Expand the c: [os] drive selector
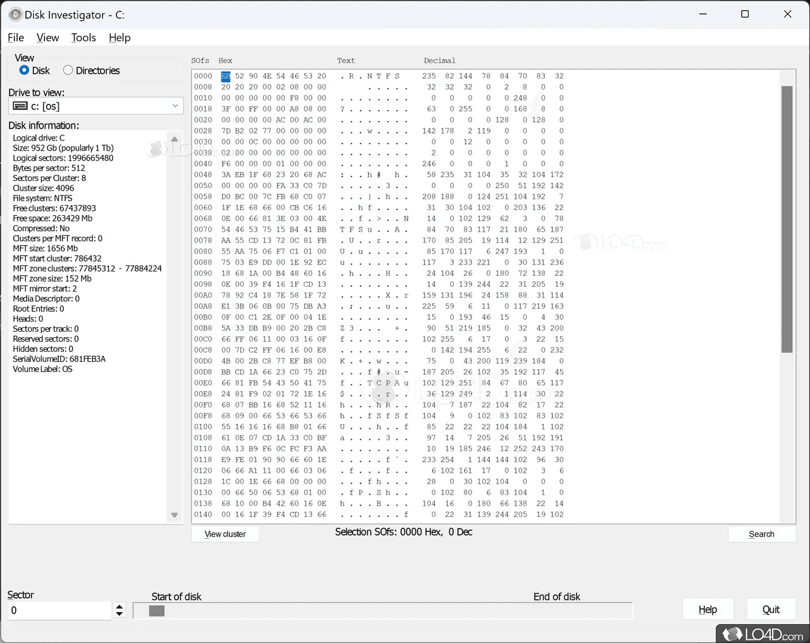Screen dimensions: 810x643 [x=175, y=106]
